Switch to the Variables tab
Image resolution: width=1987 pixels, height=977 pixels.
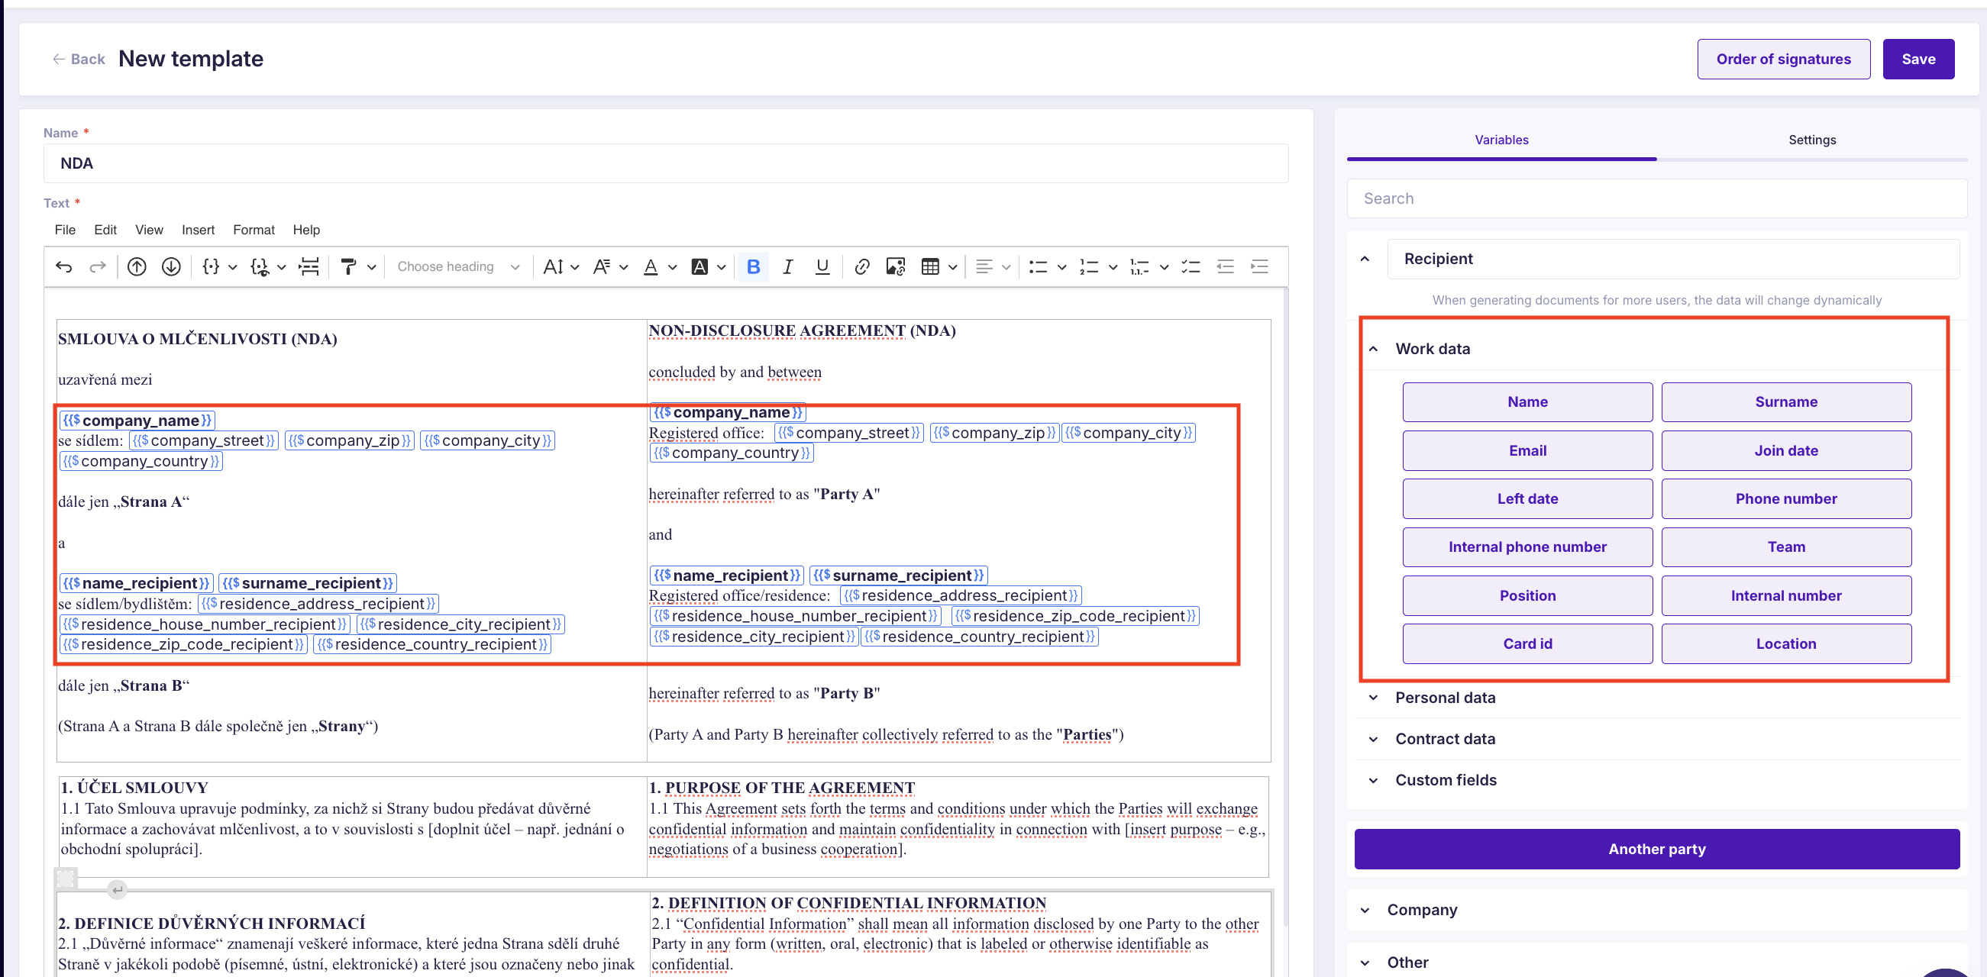pyautogui.click(x=1501, y=140)
